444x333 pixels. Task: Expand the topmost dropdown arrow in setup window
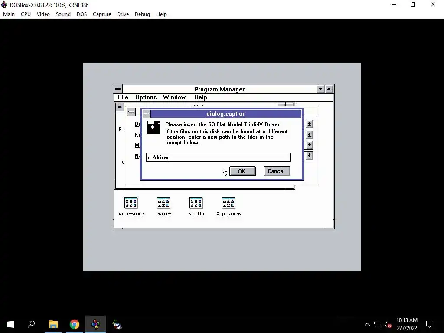309,124
